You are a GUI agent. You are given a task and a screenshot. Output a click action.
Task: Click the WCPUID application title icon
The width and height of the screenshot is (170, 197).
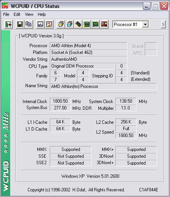[5, 6]
